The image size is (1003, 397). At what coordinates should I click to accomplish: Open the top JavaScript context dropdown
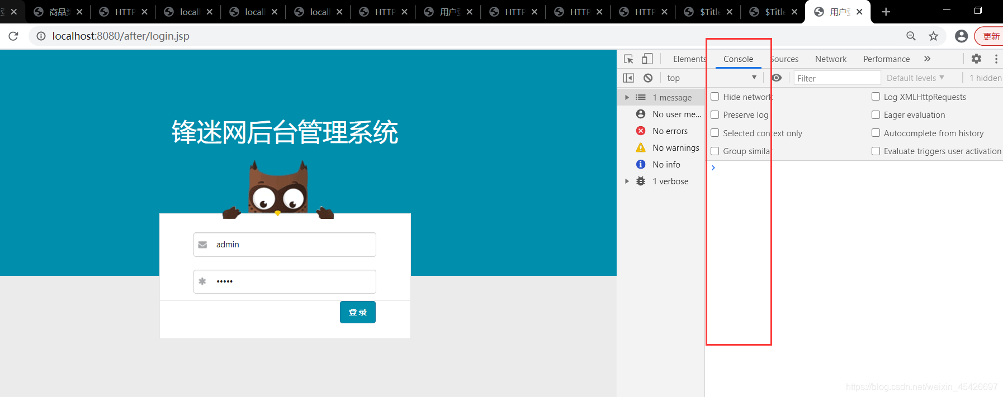click(712, 78)
